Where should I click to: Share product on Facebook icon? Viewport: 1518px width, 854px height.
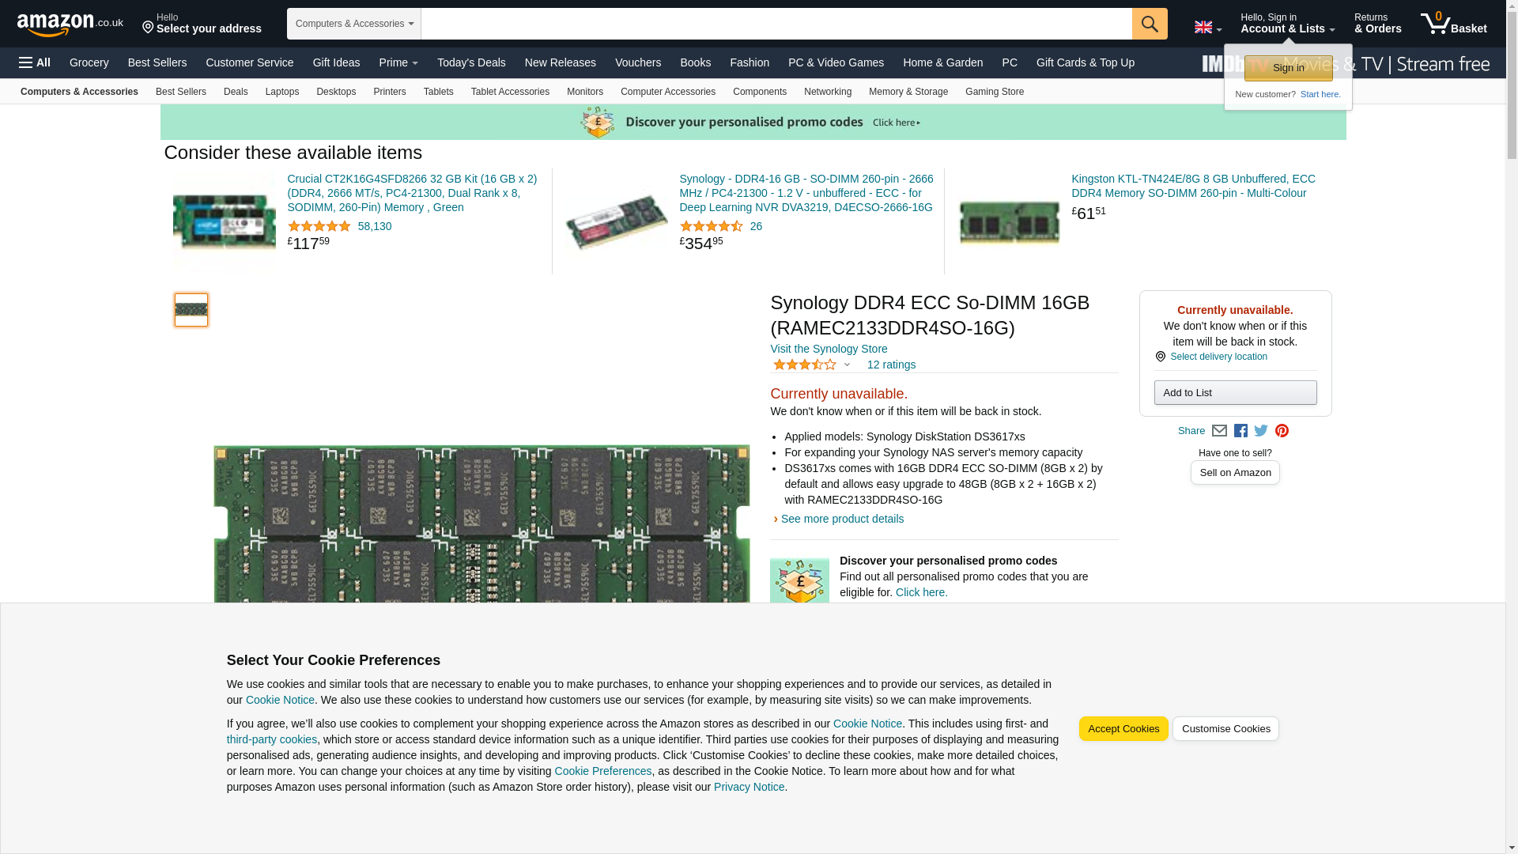tap(1240, 431)
